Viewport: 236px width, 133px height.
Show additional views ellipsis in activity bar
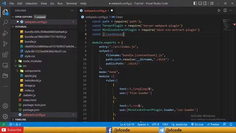coord(5,86)
